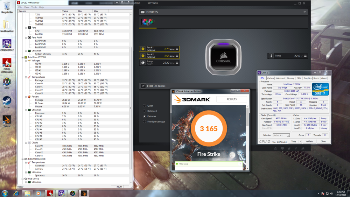Collapse the Voltages node
Image resolution: width=350 pixels, height=197 pixels.
click(x=26, y=61)
